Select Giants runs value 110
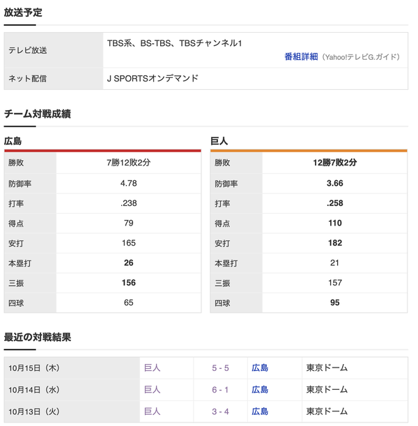 [335, 223]
